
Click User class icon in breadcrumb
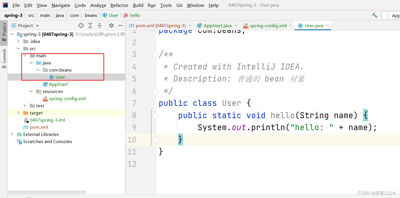click(105, 15)
